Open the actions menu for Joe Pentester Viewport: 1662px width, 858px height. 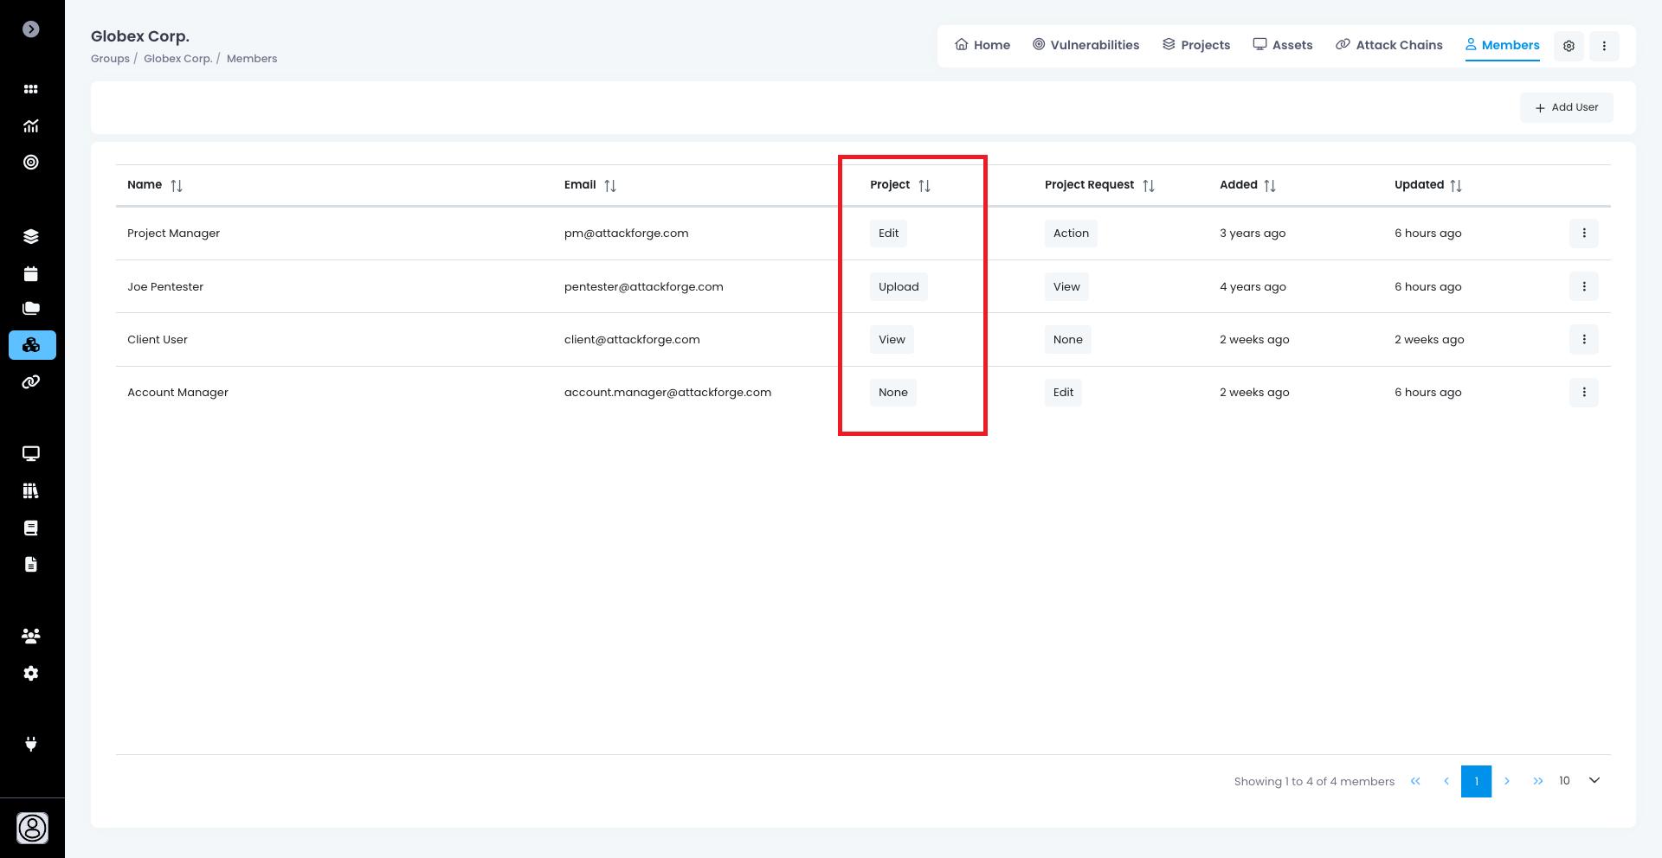point(1583,286)
